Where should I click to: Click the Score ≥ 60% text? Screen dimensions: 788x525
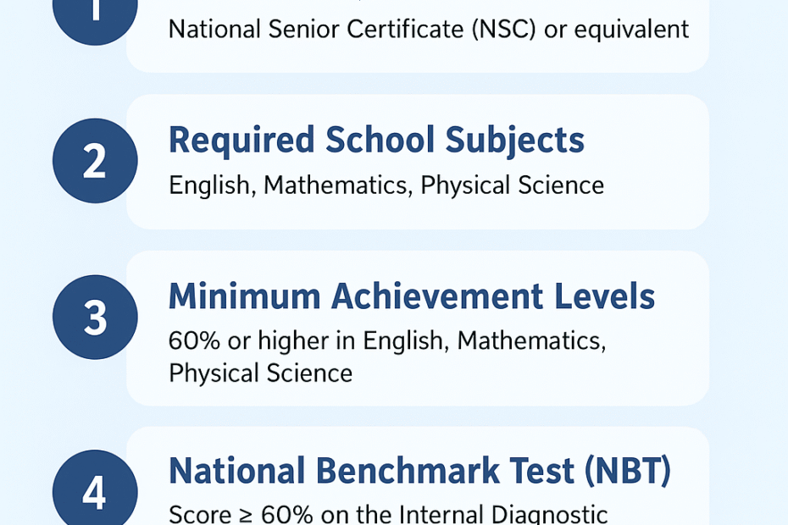click(x=227, y=514)
